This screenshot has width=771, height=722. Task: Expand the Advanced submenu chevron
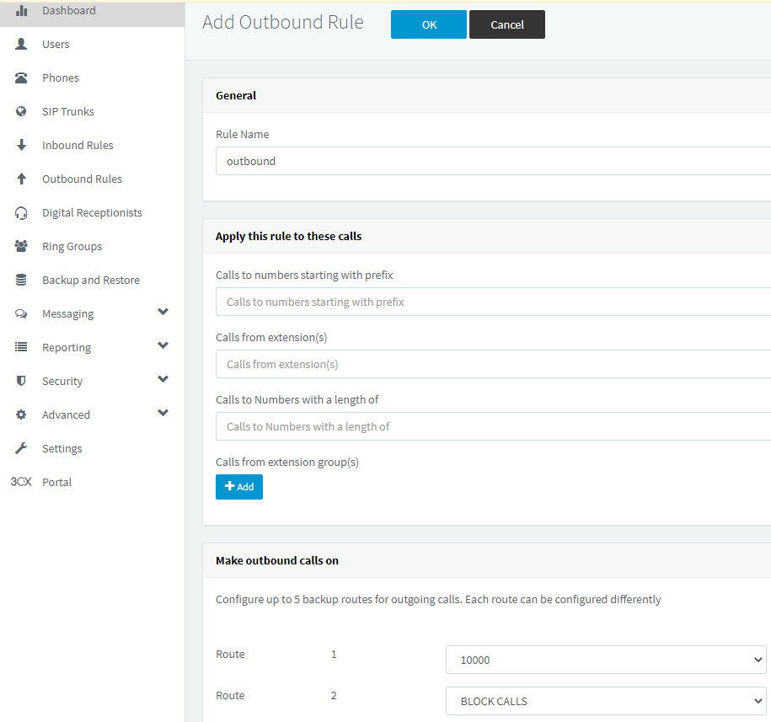coord(163,413)
